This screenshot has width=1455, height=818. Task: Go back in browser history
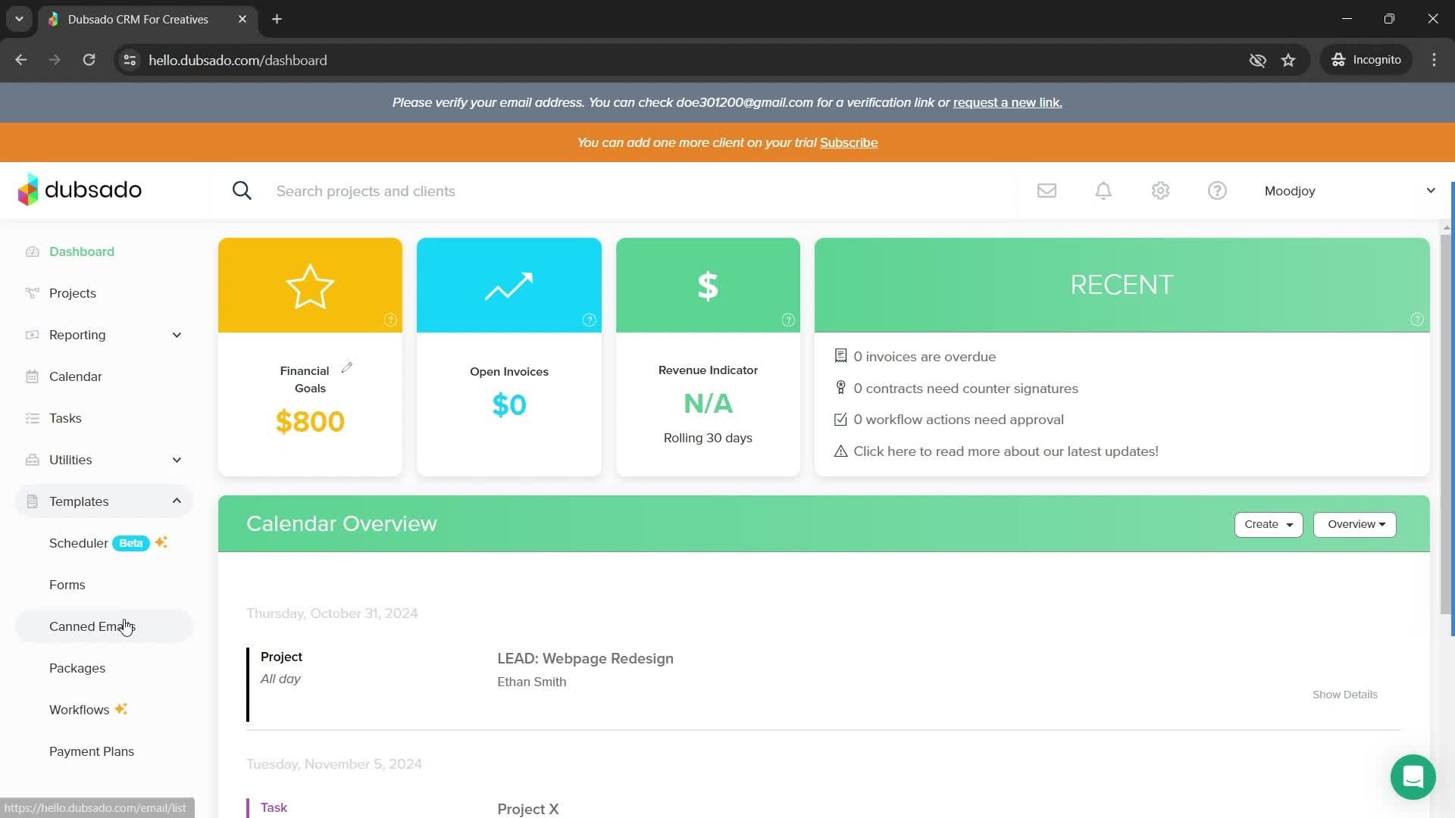coord(21,60)
